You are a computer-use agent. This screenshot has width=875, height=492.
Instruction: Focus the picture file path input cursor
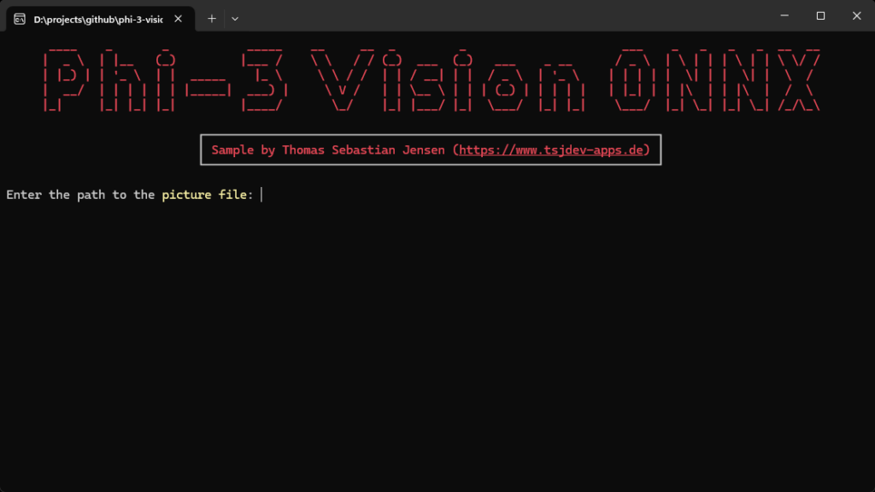pyautogui.click(x=261, y=195)
